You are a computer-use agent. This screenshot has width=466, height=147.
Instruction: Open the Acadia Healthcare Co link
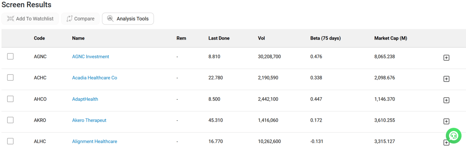[94, 78]
